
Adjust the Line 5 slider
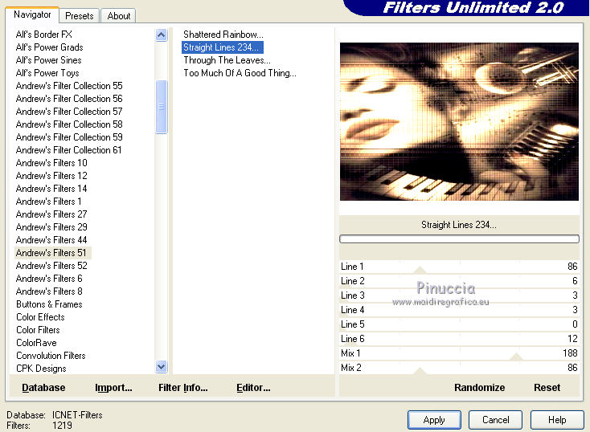tap(459, 324)
